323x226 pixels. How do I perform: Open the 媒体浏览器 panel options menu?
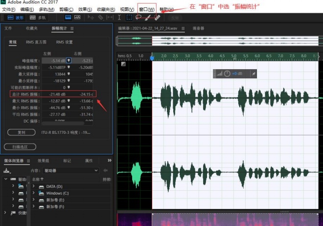tap(28, 161)
